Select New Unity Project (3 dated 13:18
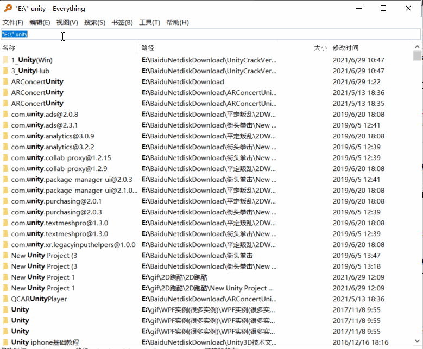 tap(44, 266)
